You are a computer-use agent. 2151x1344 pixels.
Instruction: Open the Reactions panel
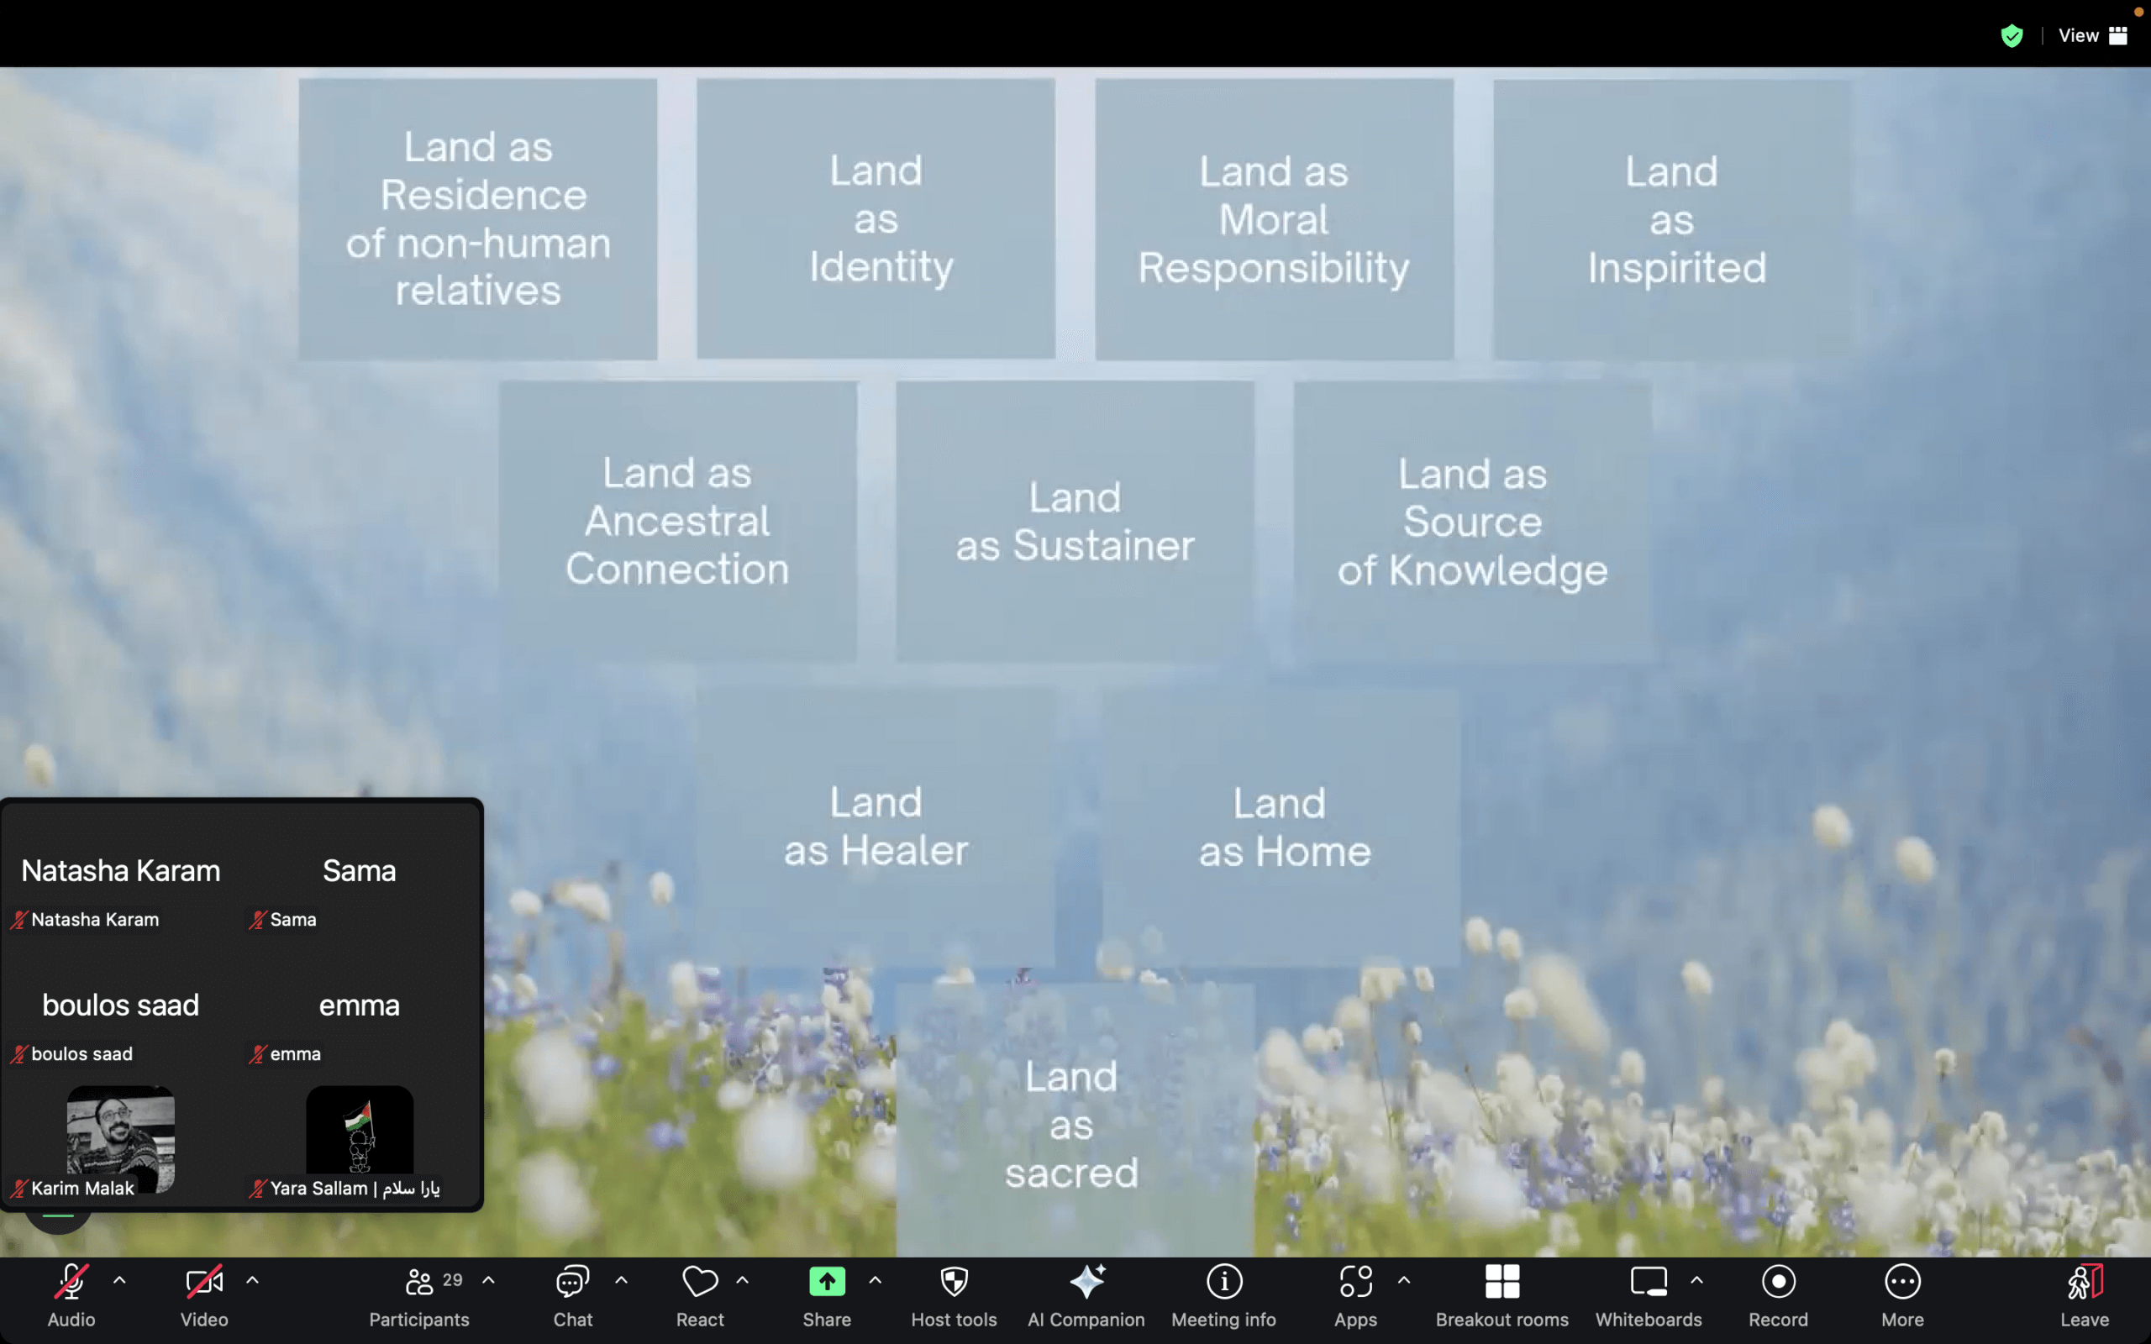coord(700,1283)
